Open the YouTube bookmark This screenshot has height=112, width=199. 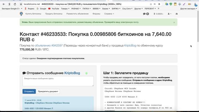tap(54, 9)
